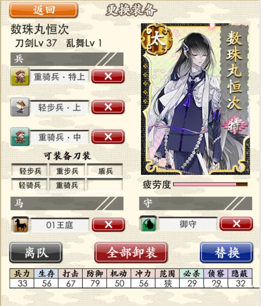This screenshot has width=261, height=306.
Task: Remove the 重骑兵·中 troop
Action: 108,137
